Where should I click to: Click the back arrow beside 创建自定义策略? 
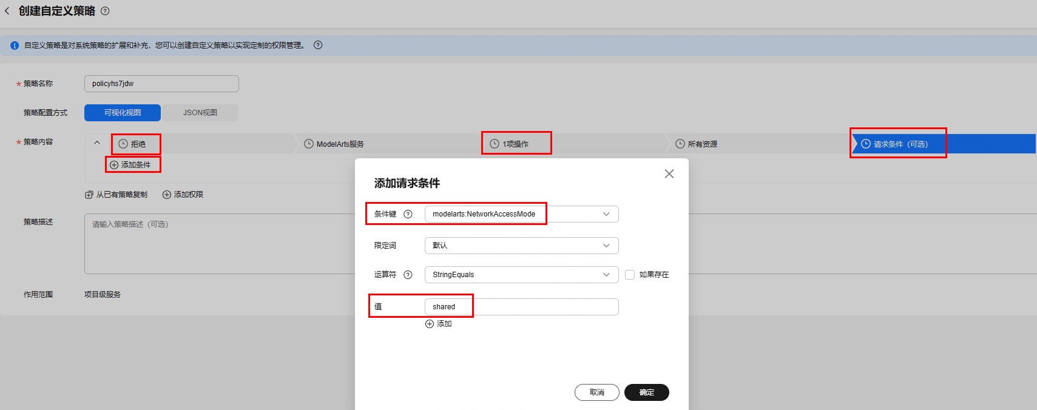point(7,11)
